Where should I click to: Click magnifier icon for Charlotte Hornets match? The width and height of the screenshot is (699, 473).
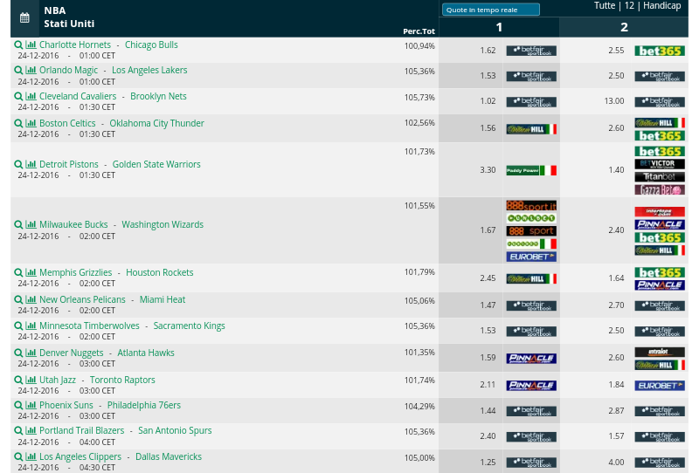[18, 45]
